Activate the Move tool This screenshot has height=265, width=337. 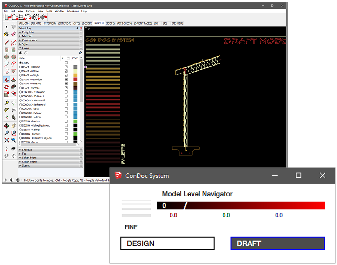6,80
